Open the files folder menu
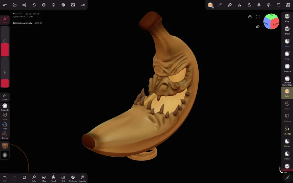The height and width of the screenshot is (183, 293). click(x=15, y=5)
